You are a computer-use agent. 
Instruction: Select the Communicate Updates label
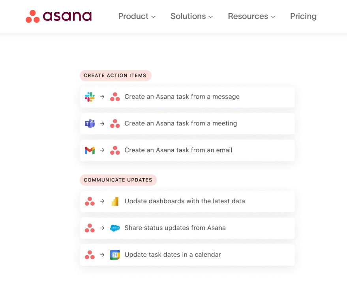coord(118,180)
